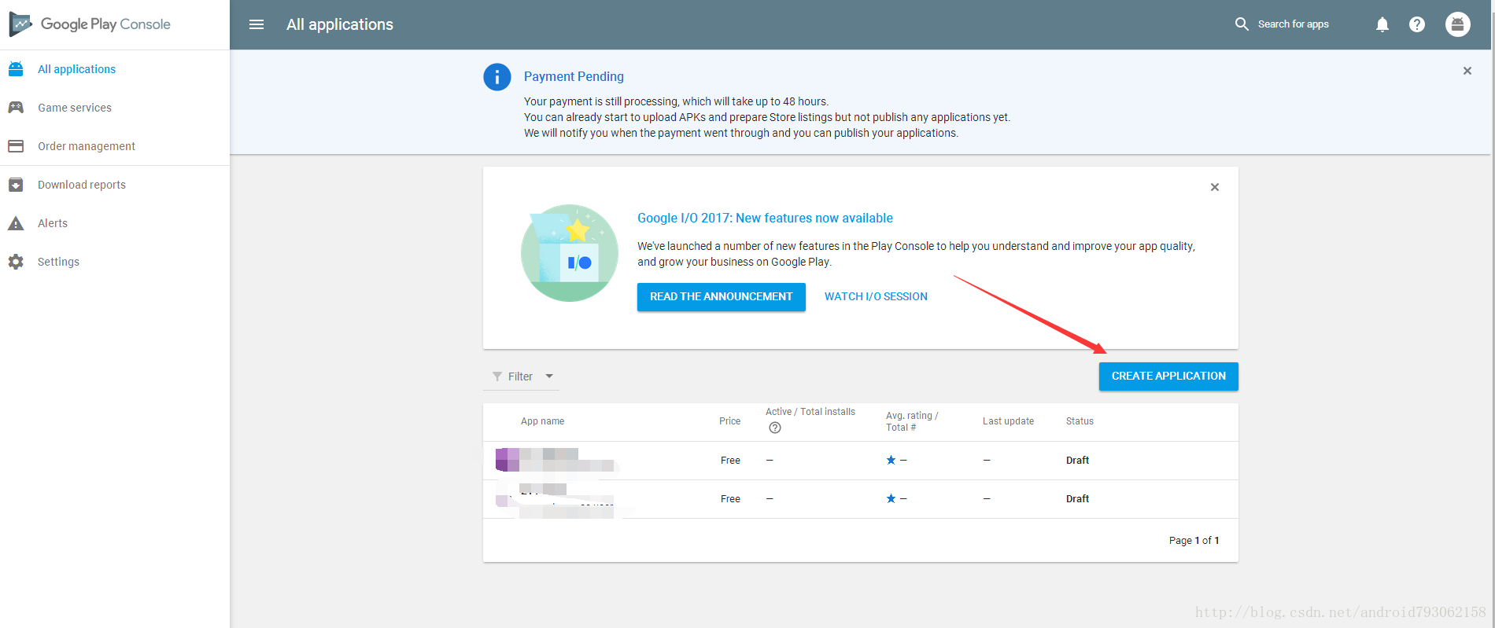Close the Google I/O 2017 card

(1215, 187)
